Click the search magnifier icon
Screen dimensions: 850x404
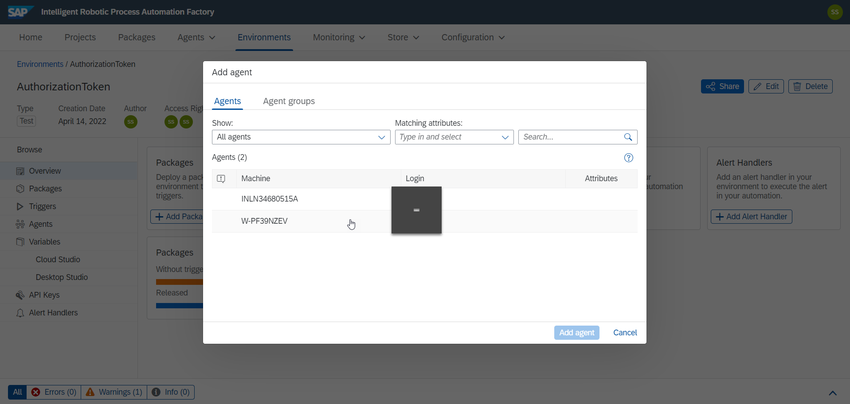coord(628,137)
